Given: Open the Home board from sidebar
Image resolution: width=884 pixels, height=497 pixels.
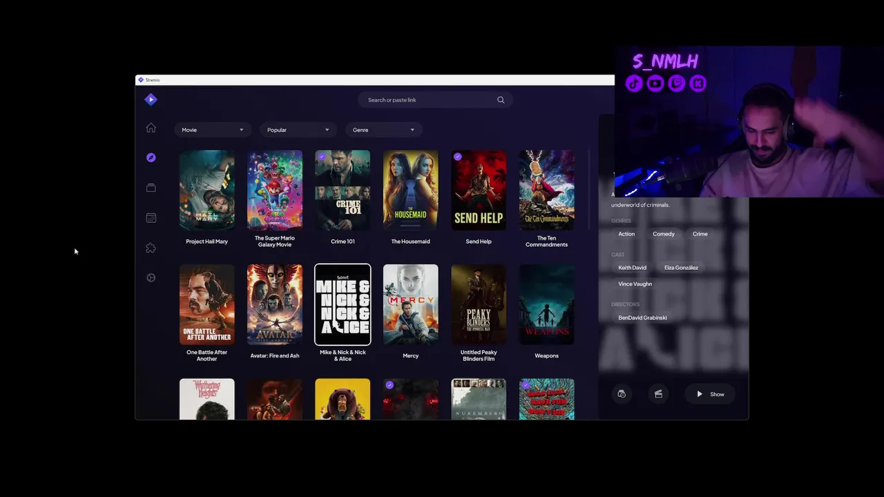Looking at the screenshot, I should [x=151, y=128].
